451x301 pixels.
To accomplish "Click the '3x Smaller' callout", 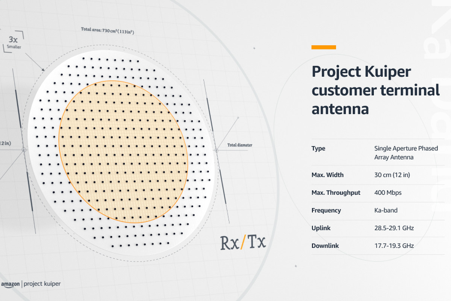I will pos(14,43).
